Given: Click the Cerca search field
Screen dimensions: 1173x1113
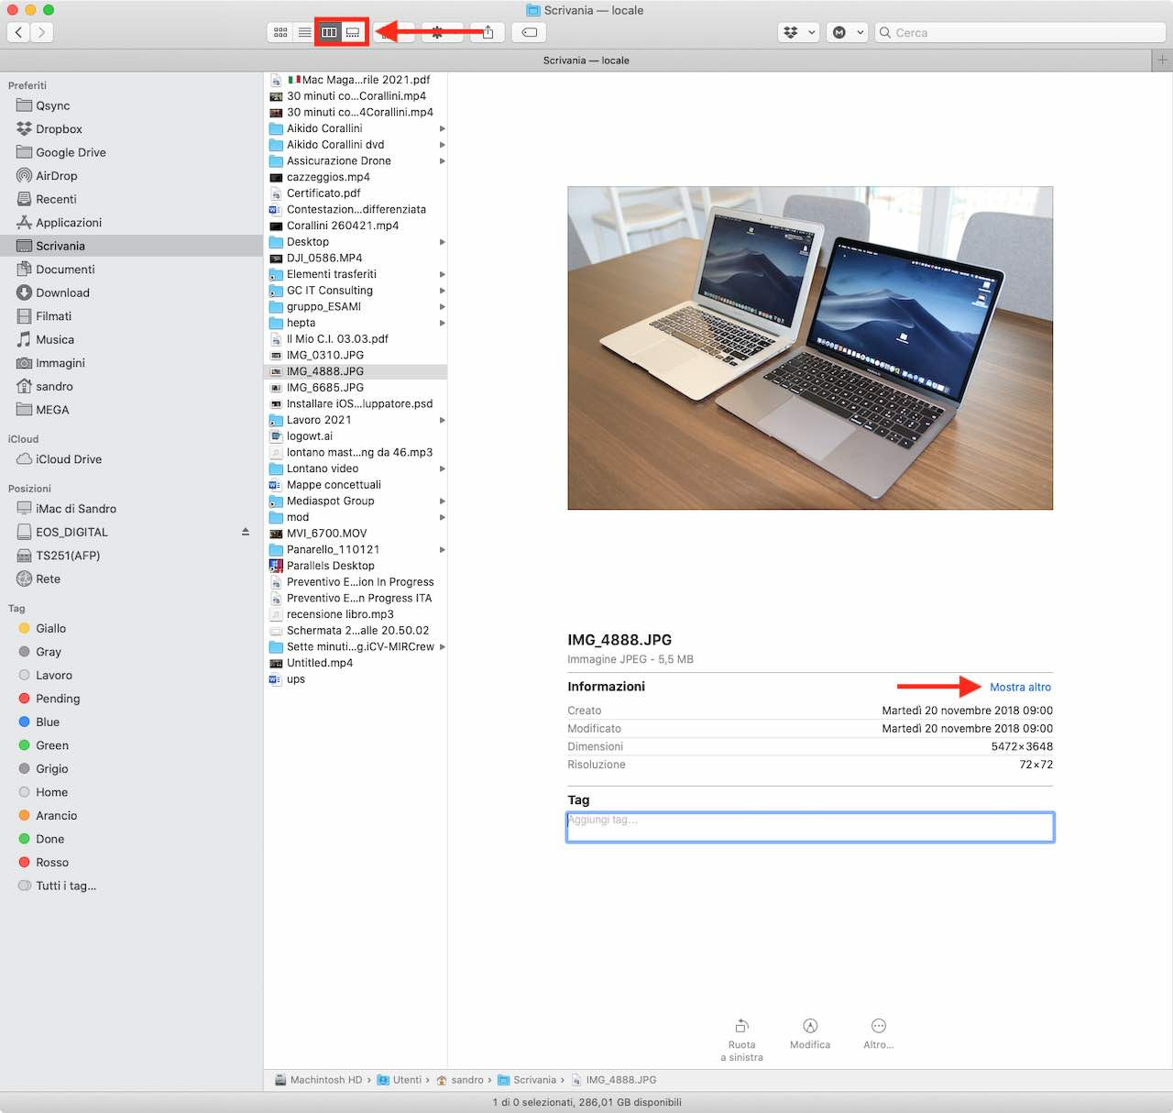Looking at the screenshot, I should [1020, 32].
